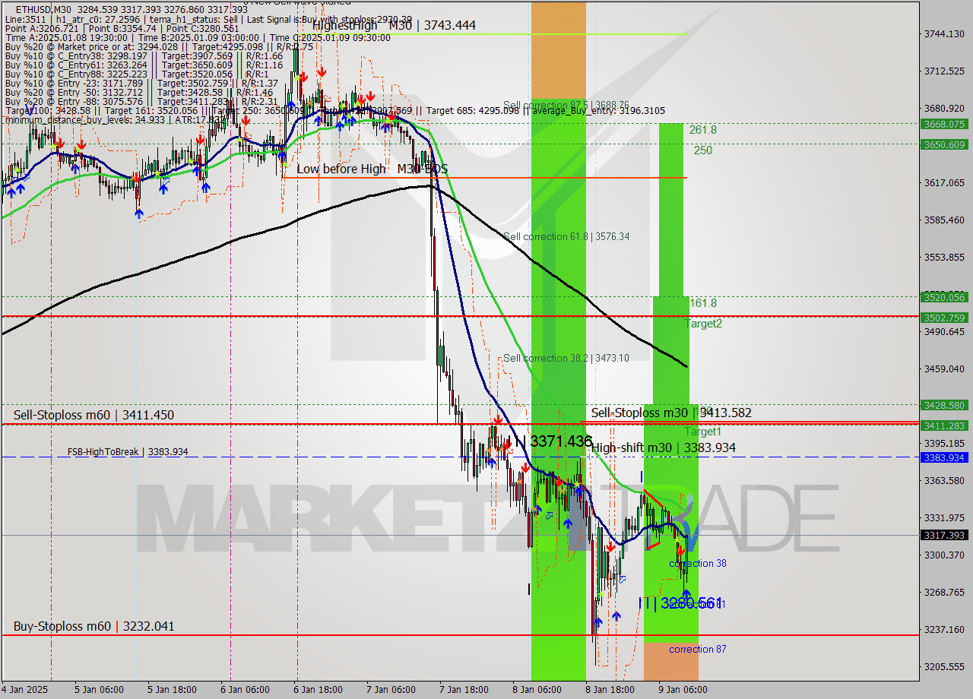
Task: Click the Target1 label
Action: point(703,432)
